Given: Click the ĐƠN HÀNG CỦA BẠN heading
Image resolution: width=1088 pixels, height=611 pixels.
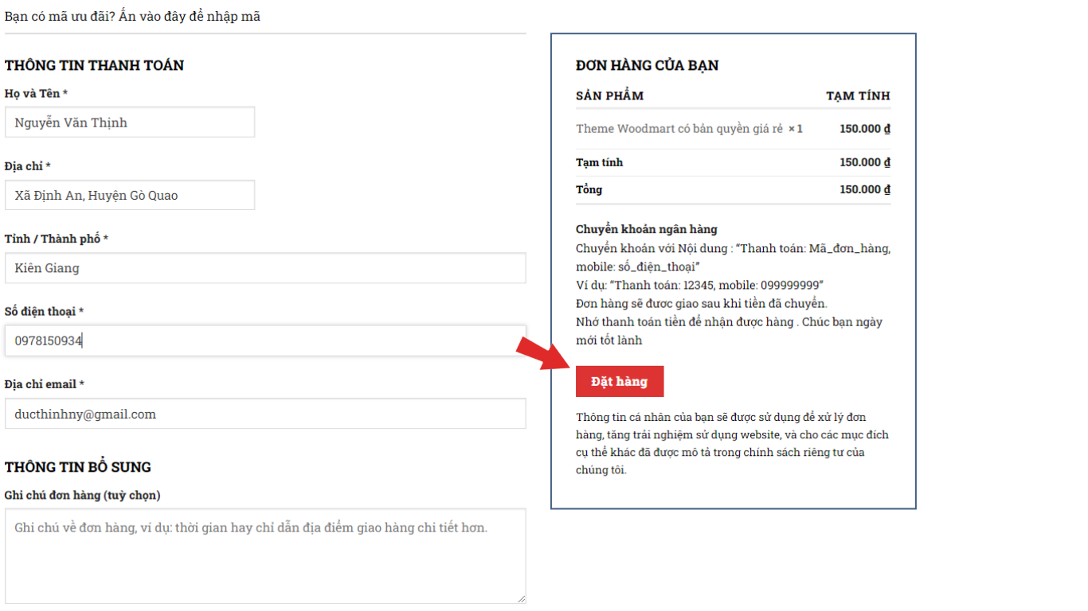Looking at the screenshot, I should coord(647,65).
